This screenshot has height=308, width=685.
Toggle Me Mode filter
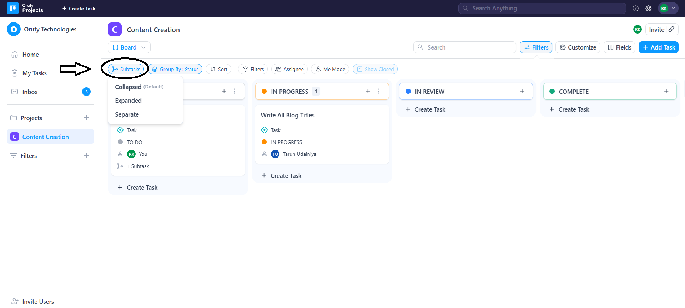tap(330, 69)
